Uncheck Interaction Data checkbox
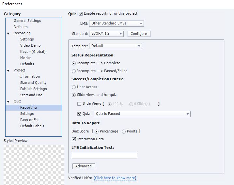 coord(74,139)
